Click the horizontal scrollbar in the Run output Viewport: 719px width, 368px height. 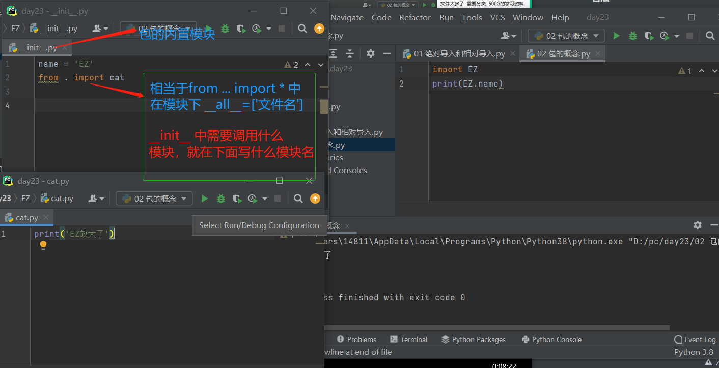pos(496,328)
